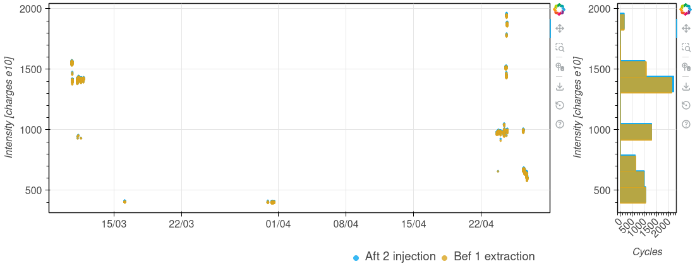The height and width of the screenshot is (271, 695).
Task: Enable Wheel Zoom on main scatter plot
Action: pyautogui.click(x=560, y=67)
